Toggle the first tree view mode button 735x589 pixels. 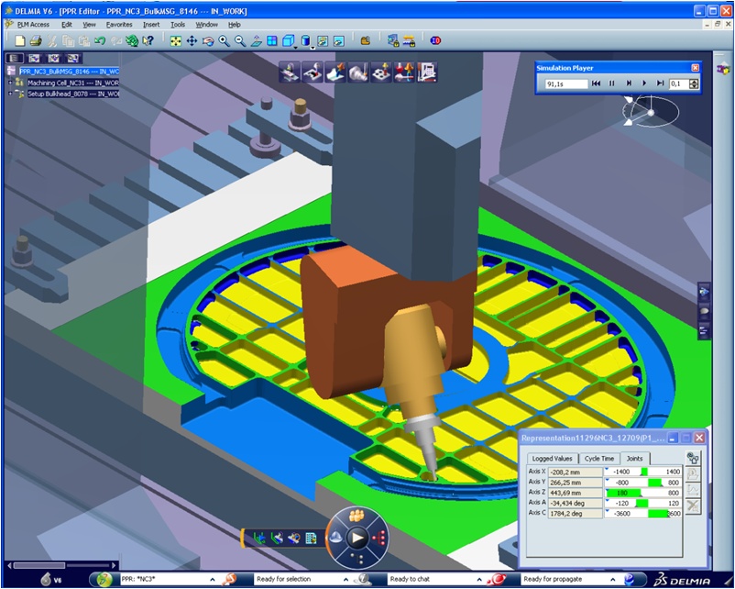(x=15, y=58)
